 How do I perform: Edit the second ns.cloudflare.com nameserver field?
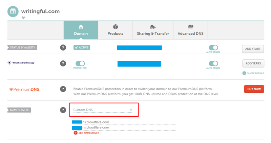coord(124,128)
